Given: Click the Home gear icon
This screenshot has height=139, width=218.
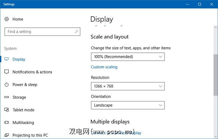Looking at the screenshot, I should [7, 19].
